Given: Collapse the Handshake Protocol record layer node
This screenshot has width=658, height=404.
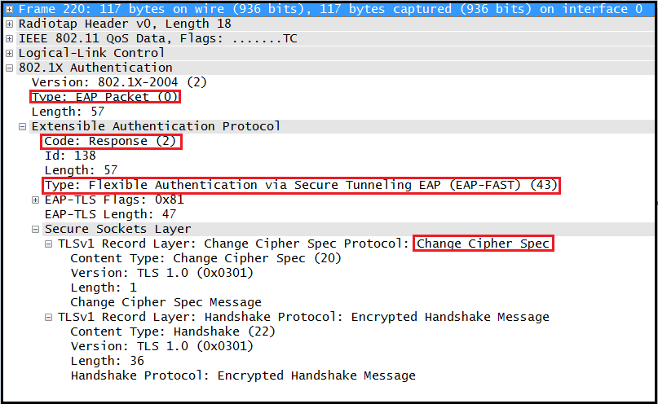Looking at the screenshot, I should pos(49,317).
